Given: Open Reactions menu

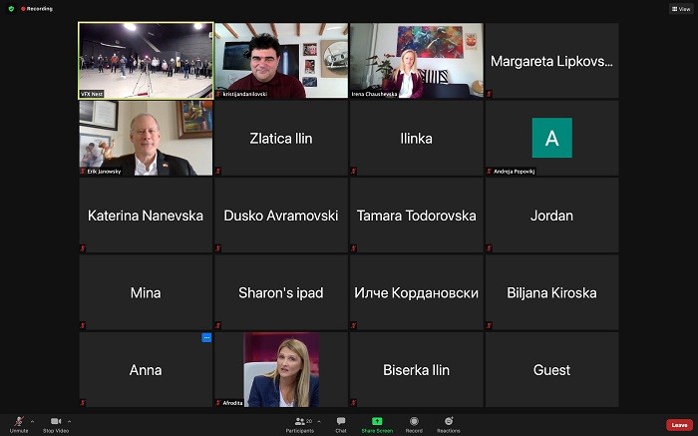Looking at the screenshot, I should point(449,424).
